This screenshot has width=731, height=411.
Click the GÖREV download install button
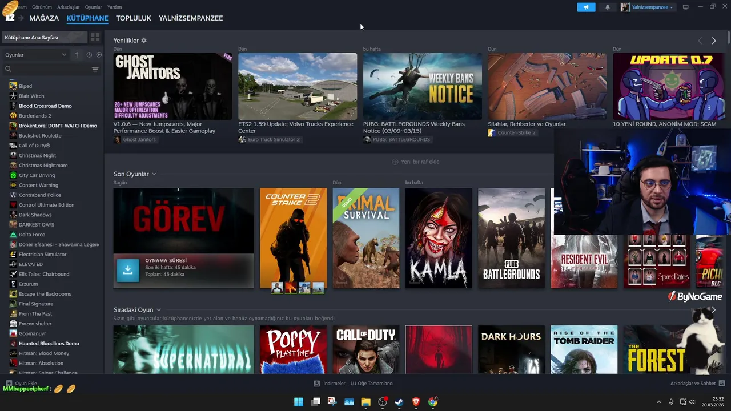(x=128, y=271)
